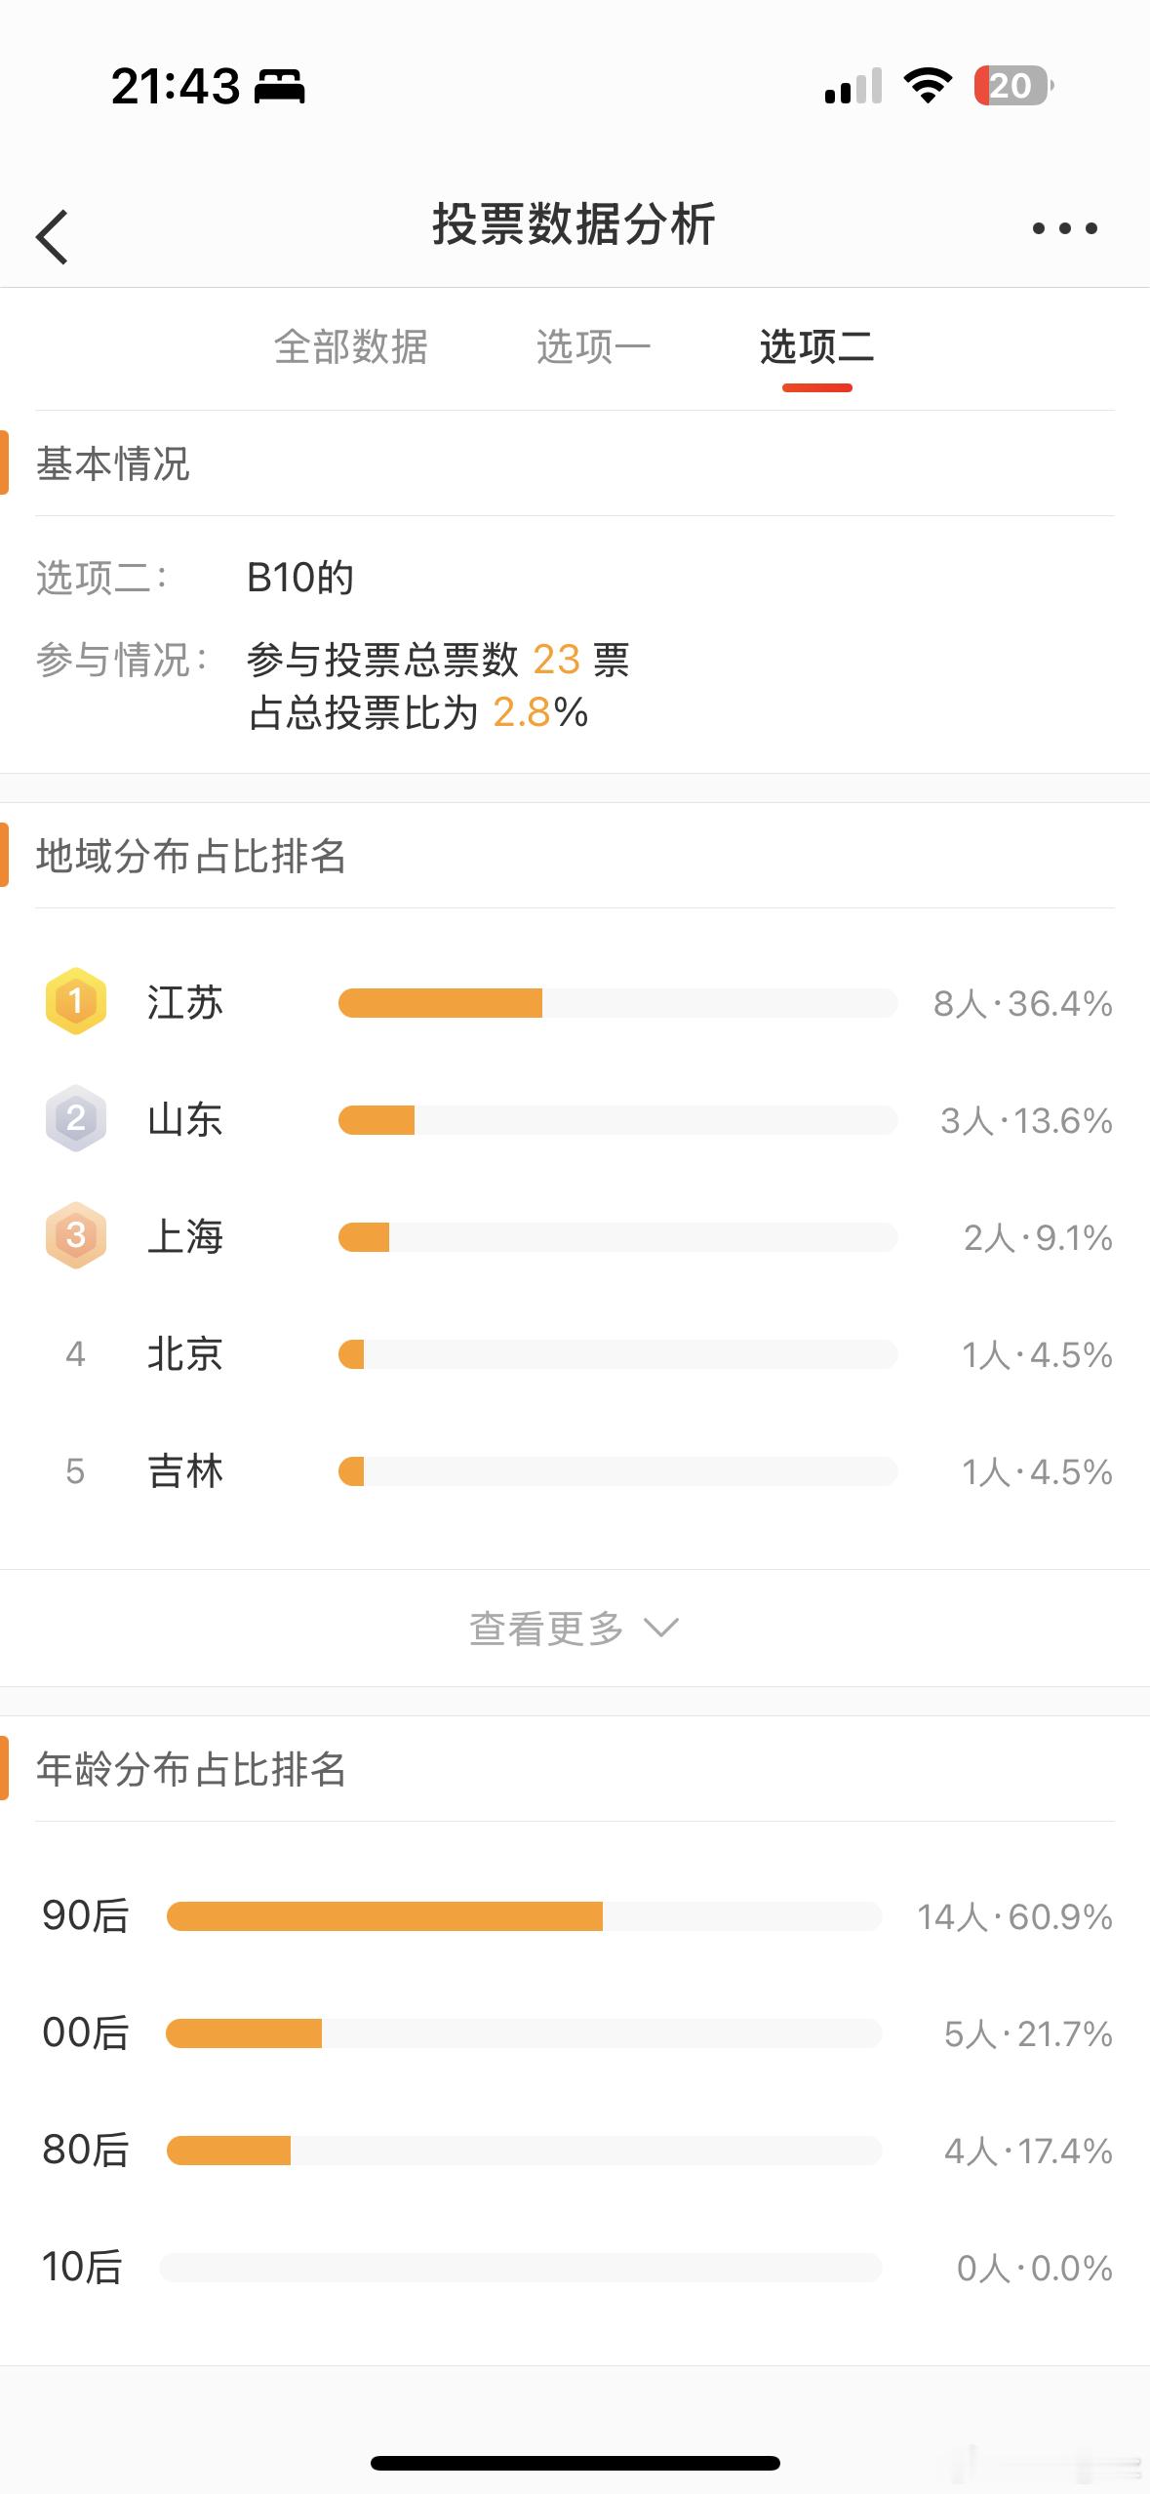
Task: Open the three-dot more options menu
Action: pos(1064,228)
